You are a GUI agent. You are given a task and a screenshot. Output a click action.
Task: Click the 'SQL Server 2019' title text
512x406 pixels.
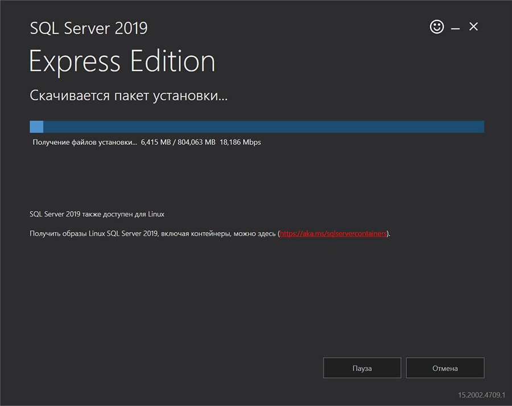pos(89,28)
